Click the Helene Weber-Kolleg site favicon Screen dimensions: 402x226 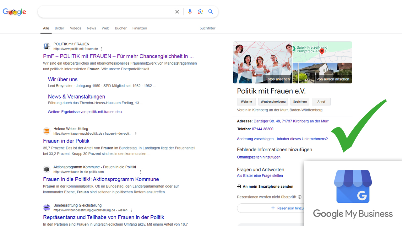coord(46,131)
